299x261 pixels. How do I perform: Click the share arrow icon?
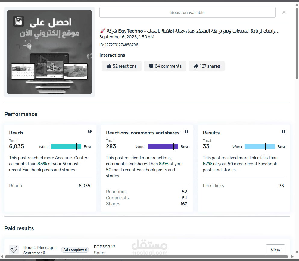[x=196, y=66]
